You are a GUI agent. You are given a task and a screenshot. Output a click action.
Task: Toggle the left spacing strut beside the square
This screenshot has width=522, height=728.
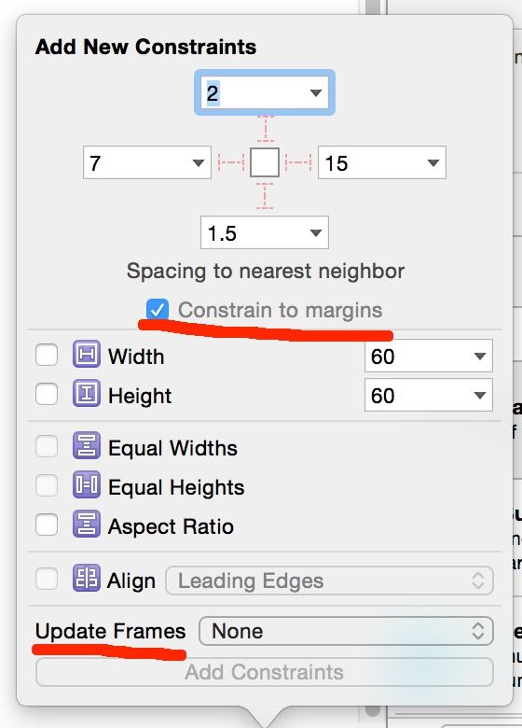click(x=231, y=163)
